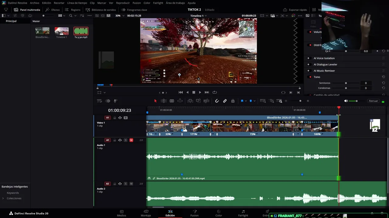
Task: Open the Archivo menu
Action: [x=35, y=3]
